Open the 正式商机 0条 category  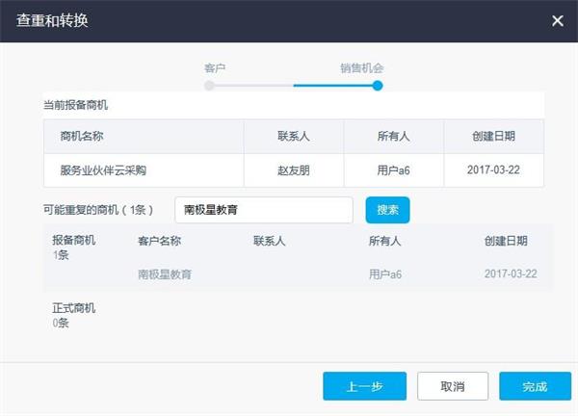click(74, 315)
